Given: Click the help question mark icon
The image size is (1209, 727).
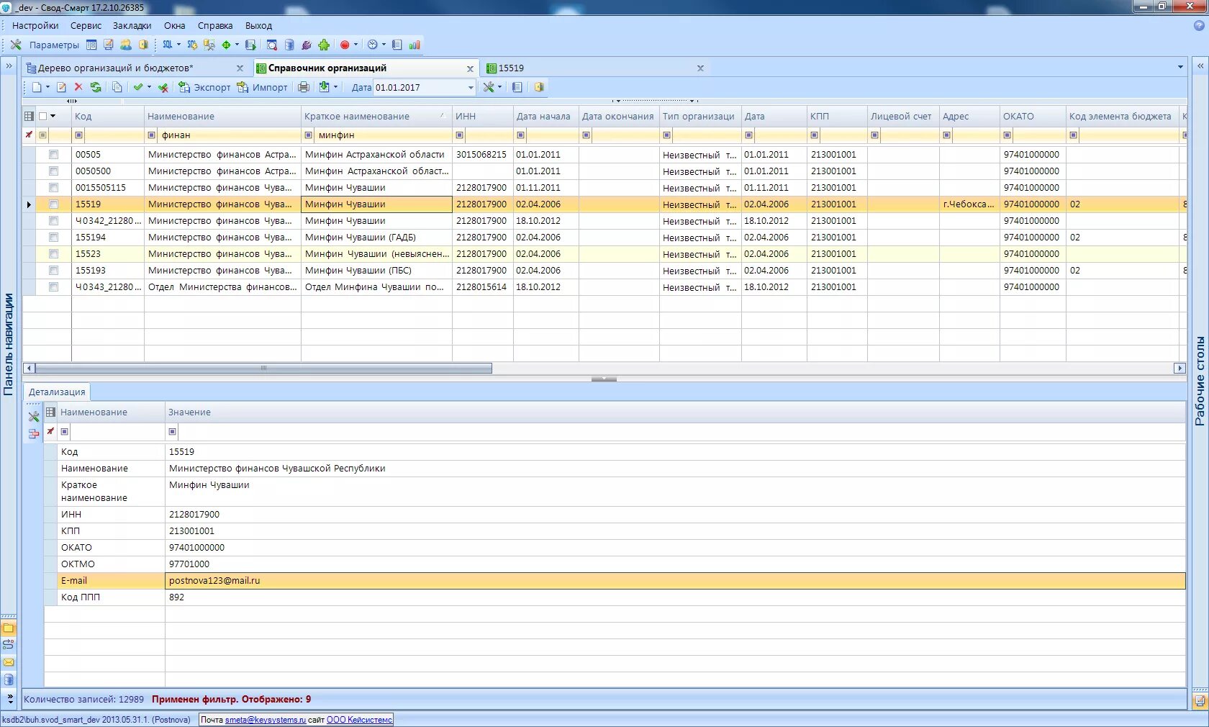Looking at the screenshot, I should click(1199, 25).
